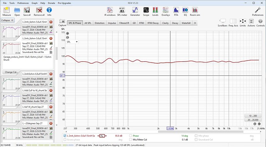
Task: Collapse the measurements panel
Action: [8, 20]
